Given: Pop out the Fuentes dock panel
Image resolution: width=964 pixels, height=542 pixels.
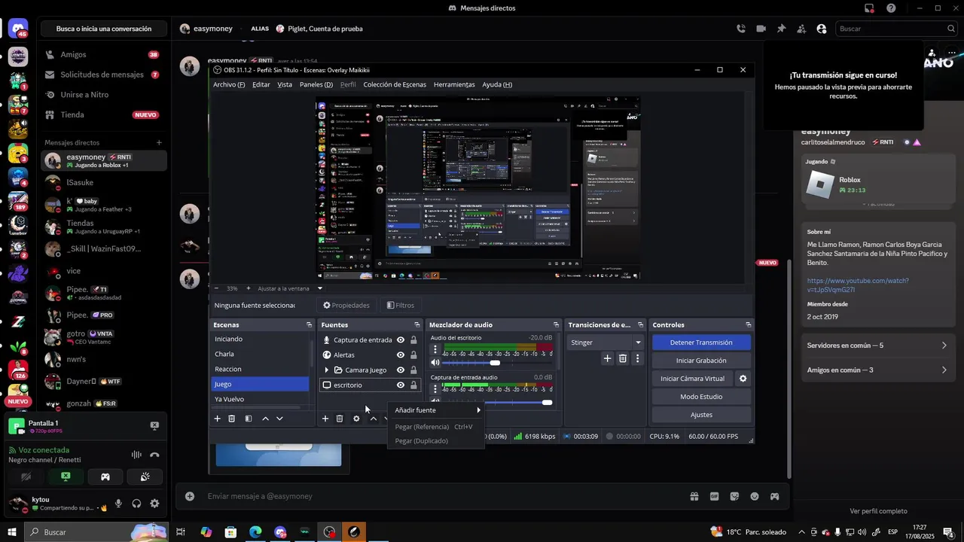Looking at the screenshot, I should click(x=416, y=324).
